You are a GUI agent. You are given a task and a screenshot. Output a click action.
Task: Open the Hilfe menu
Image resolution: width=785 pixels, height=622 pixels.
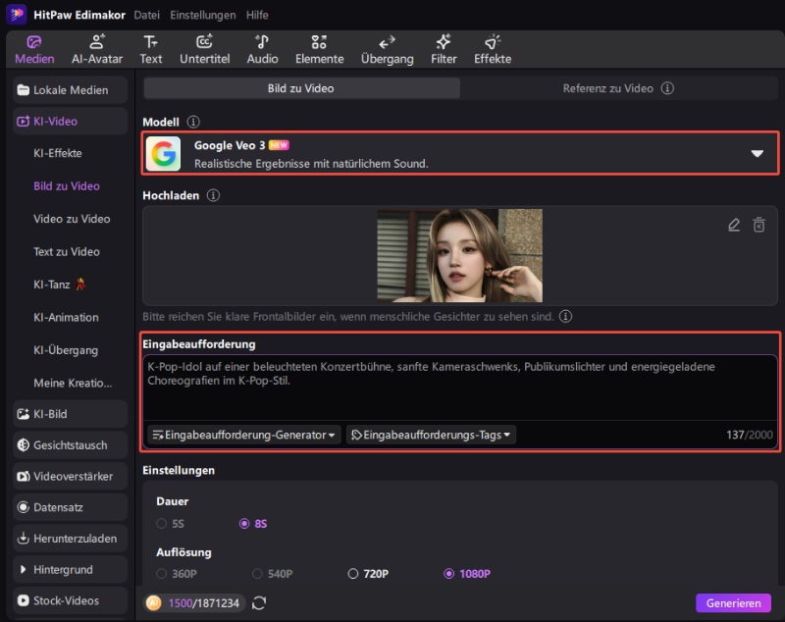coord(257,15)
